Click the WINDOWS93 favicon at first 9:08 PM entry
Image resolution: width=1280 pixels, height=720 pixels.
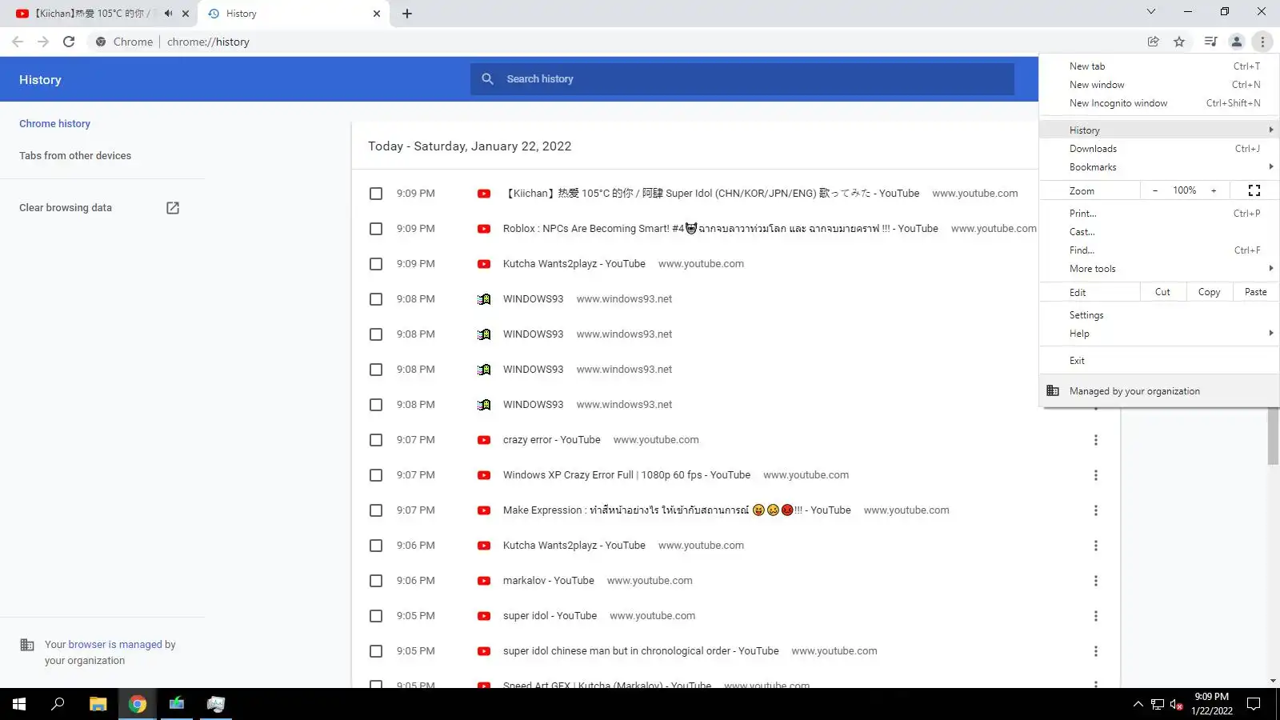pos(484,299)
